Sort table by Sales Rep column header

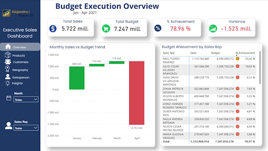click(169, 53)
